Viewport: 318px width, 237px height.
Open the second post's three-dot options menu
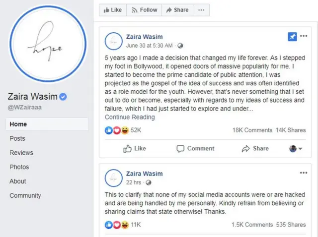point(304,173)
